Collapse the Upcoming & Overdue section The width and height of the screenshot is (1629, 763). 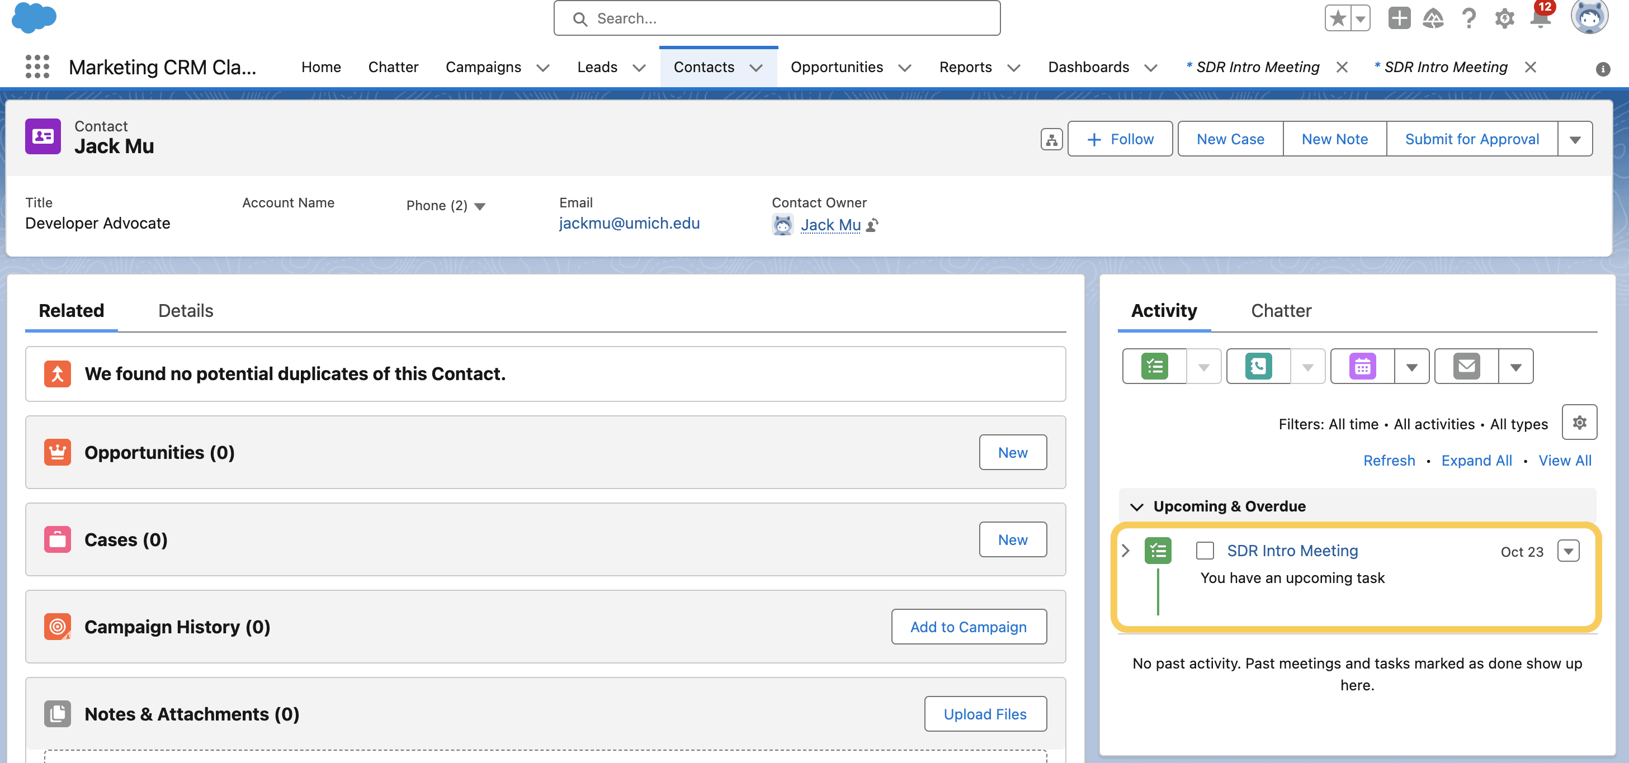1137,507
